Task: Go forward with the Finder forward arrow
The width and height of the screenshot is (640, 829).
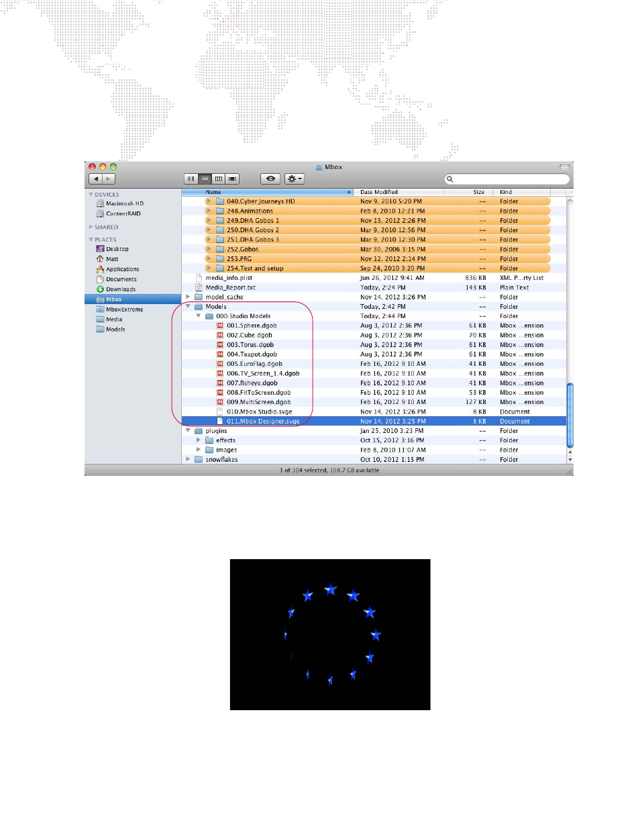Action: 109,179
